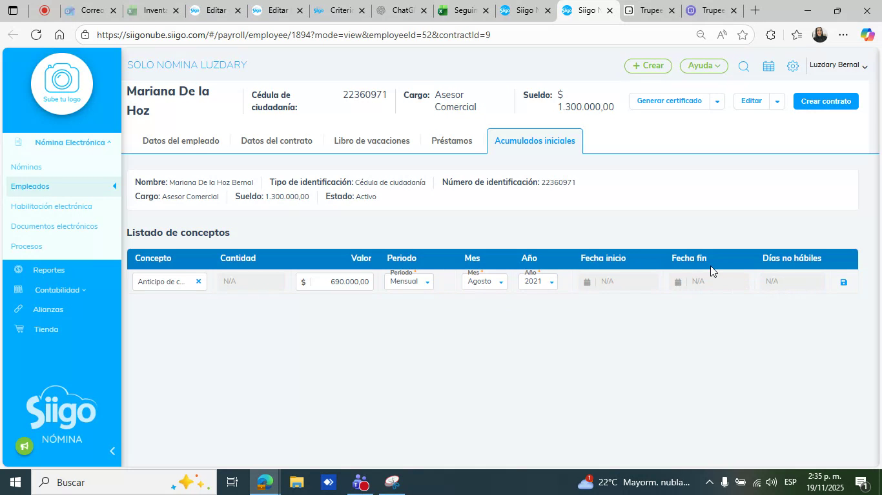Expand the Editar arrow menu
Viewport: 882px width, 495px height.
coord(777,101)
